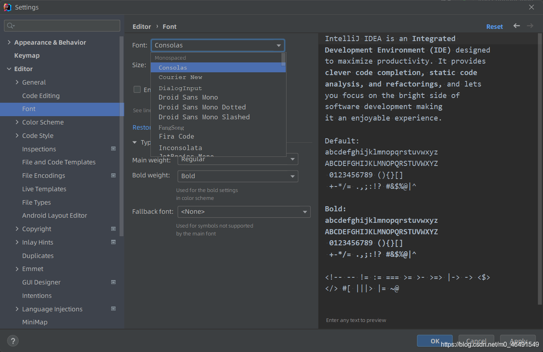The height and width of the screenshot is (352, 543).
Task: Collapse the Typography settings section arrow
Action: click(135, 142)
